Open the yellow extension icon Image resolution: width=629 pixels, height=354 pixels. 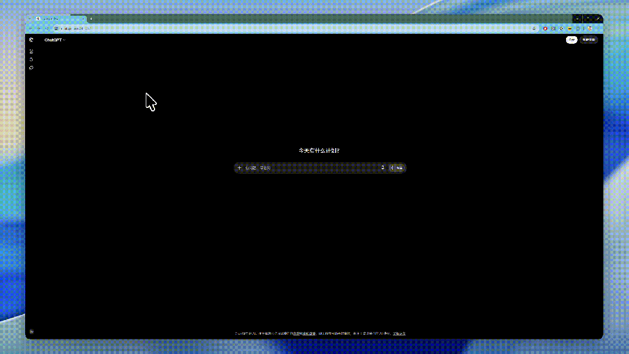570,29
